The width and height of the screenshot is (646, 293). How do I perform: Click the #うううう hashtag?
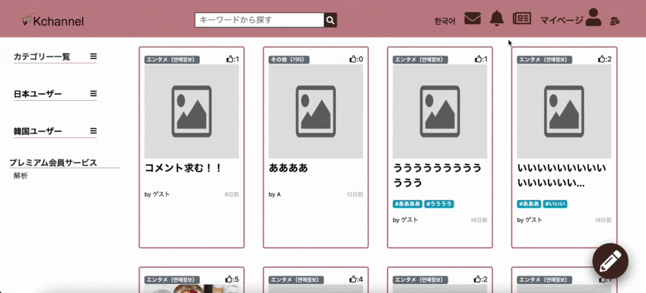439,204
